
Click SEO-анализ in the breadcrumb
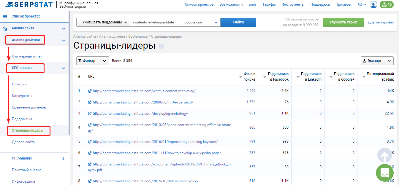click(x=138, y=36)
